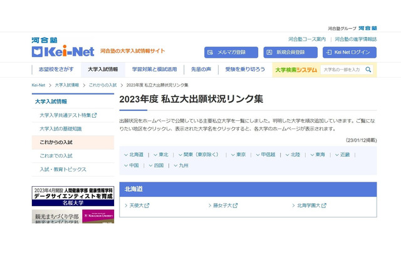The width and height of the screenshot is (401, 267).
Task: Open 藤女子大 university link
Action: point(222,206)
